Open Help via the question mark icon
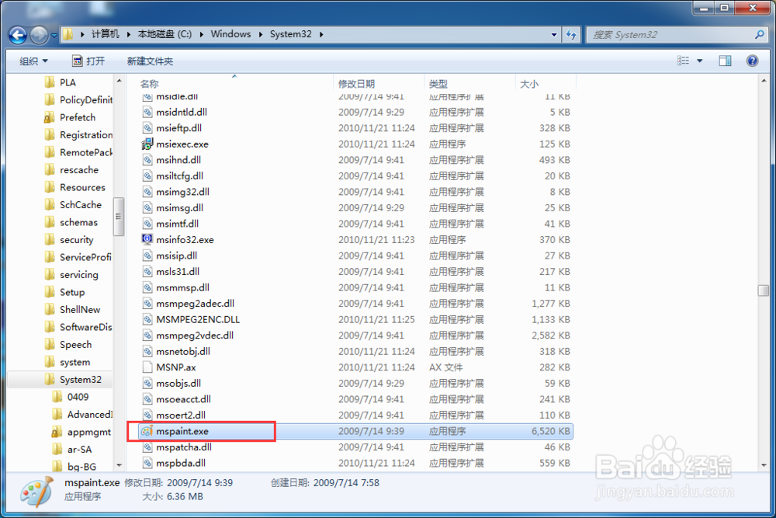Screen dimensions: 776x518 pyautogui.click(x=751, y=60)
